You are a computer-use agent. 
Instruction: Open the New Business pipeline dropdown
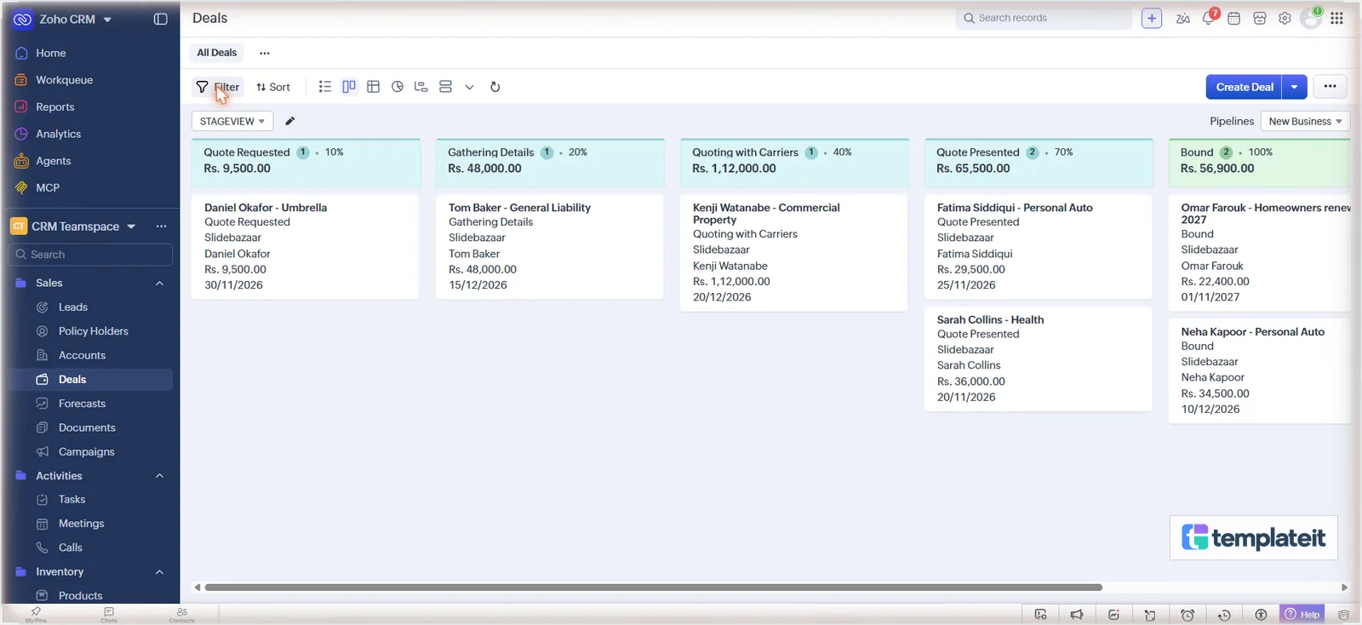coord(1305,122)
